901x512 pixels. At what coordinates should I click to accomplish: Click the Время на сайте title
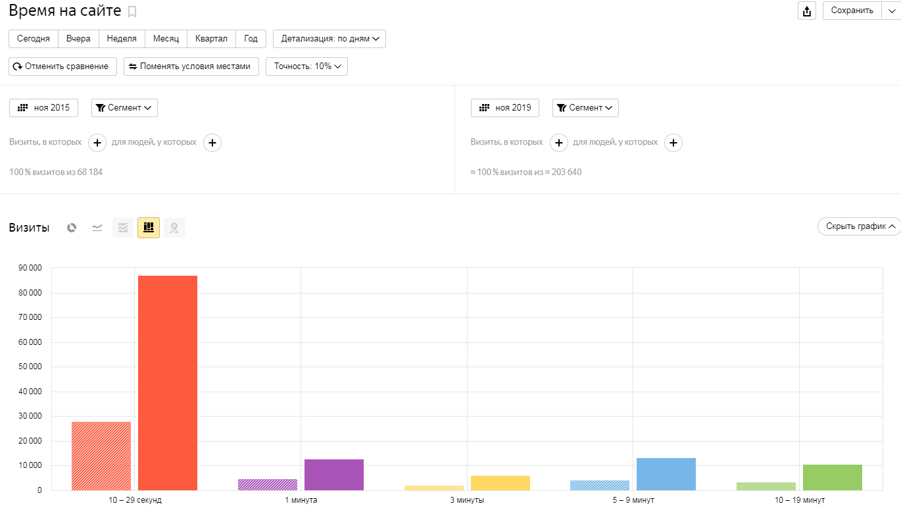65,11
